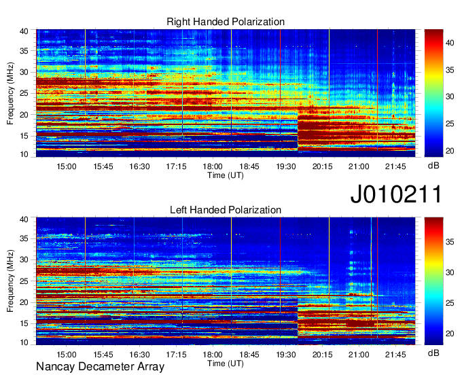Click the 40 dB value on right-handed colorbar
462x375 pixels.
[x=450, y=43]
